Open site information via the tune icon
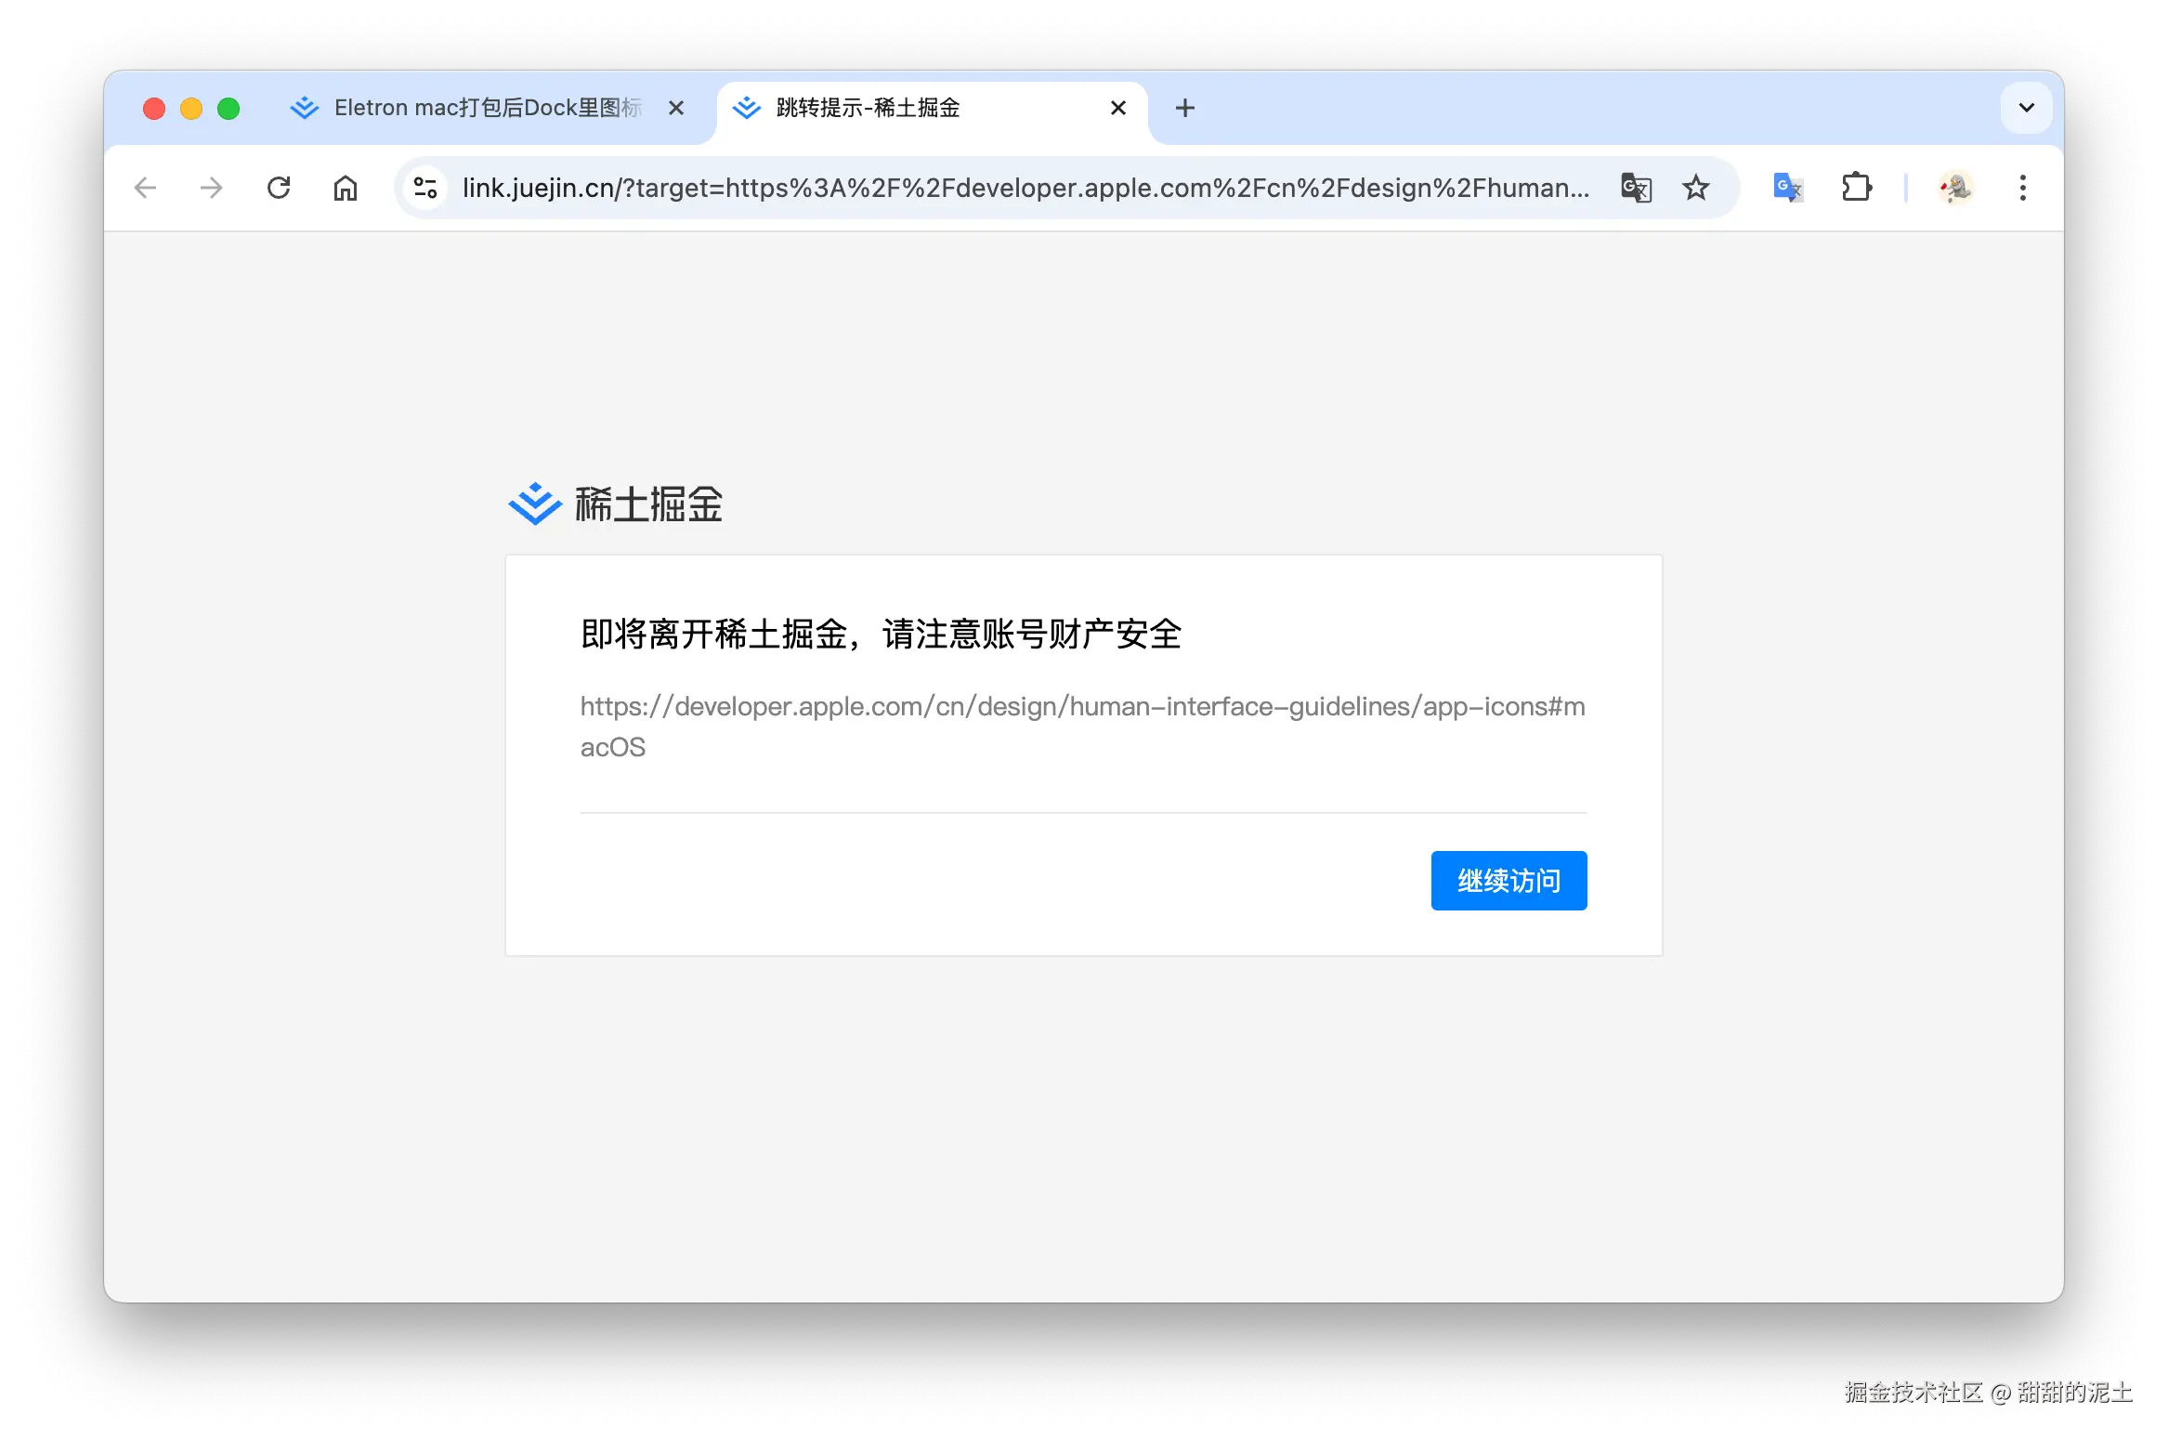This screenshot has height=1440, width=2168. (x=425, y=188)
